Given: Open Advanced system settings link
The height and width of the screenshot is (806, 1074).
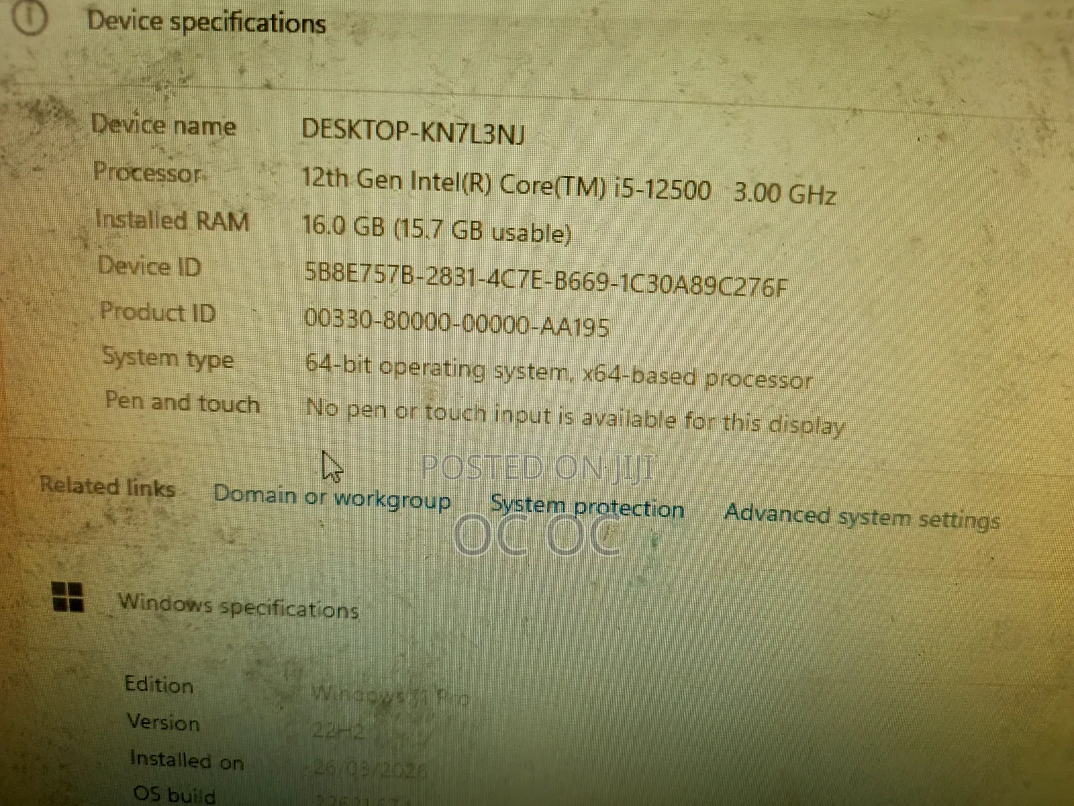Looking at the screenshot, I should [862, 517].
